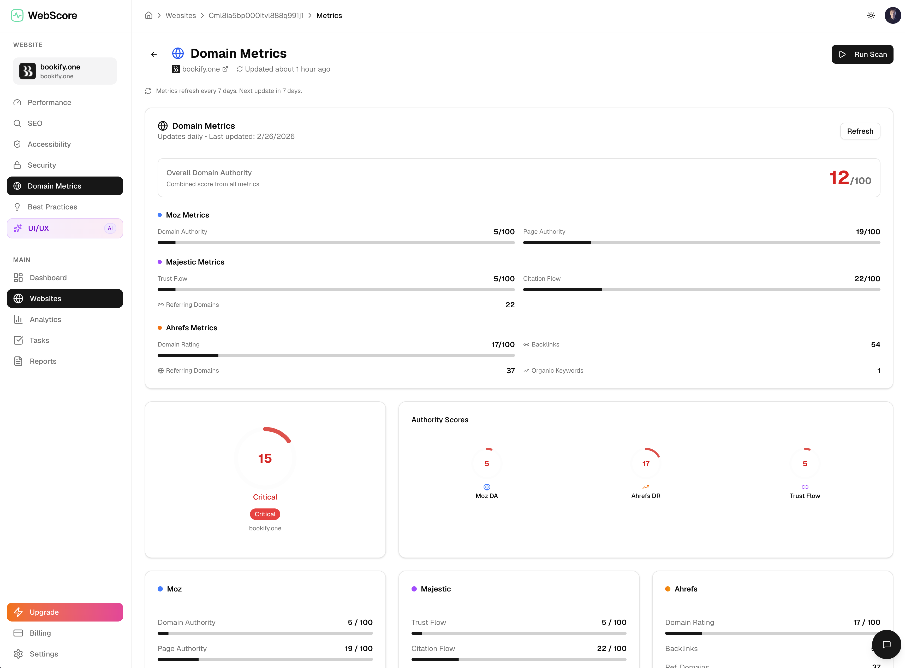Open the UI/UX AI section
The image size is (905, 668).
point(65,228)
